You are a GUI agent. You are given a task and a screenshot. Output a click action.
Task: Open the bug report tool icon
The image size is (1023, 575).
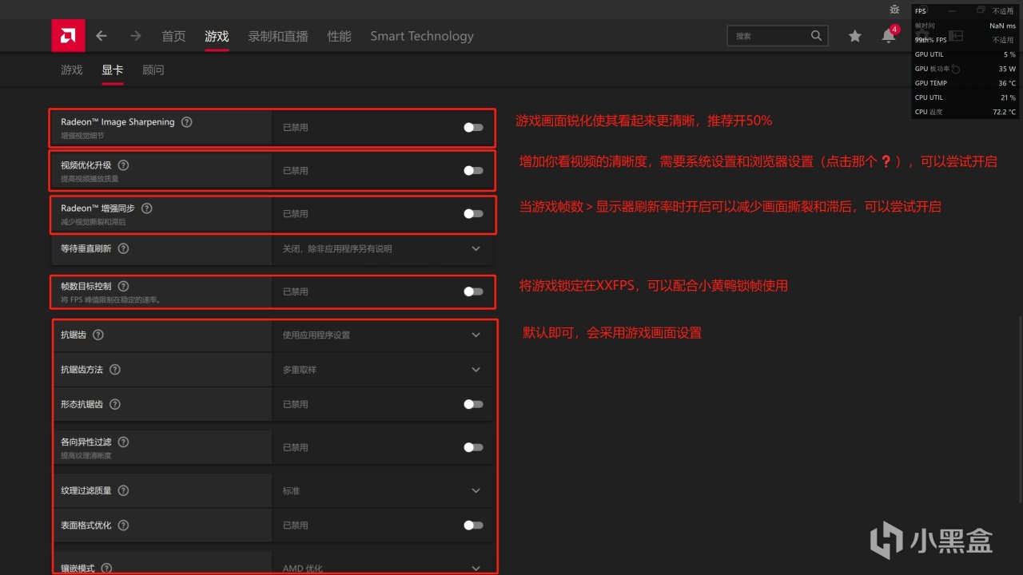click(x=894, y=10)
